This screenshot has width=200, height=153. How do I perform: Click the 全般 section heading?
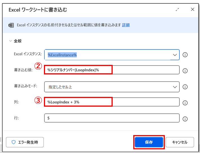click(x=18, y=41)
